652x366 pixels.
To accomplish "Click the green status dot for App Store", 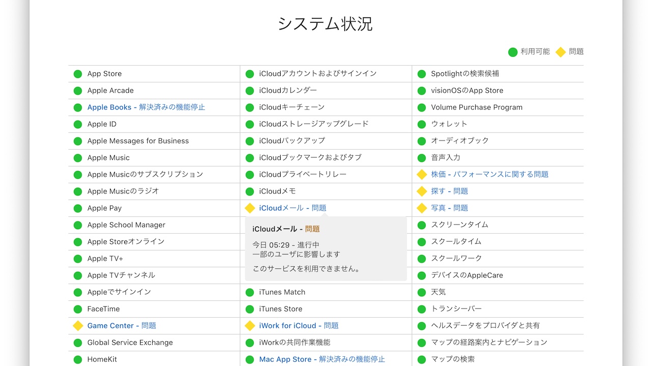I will click(78, 74).
